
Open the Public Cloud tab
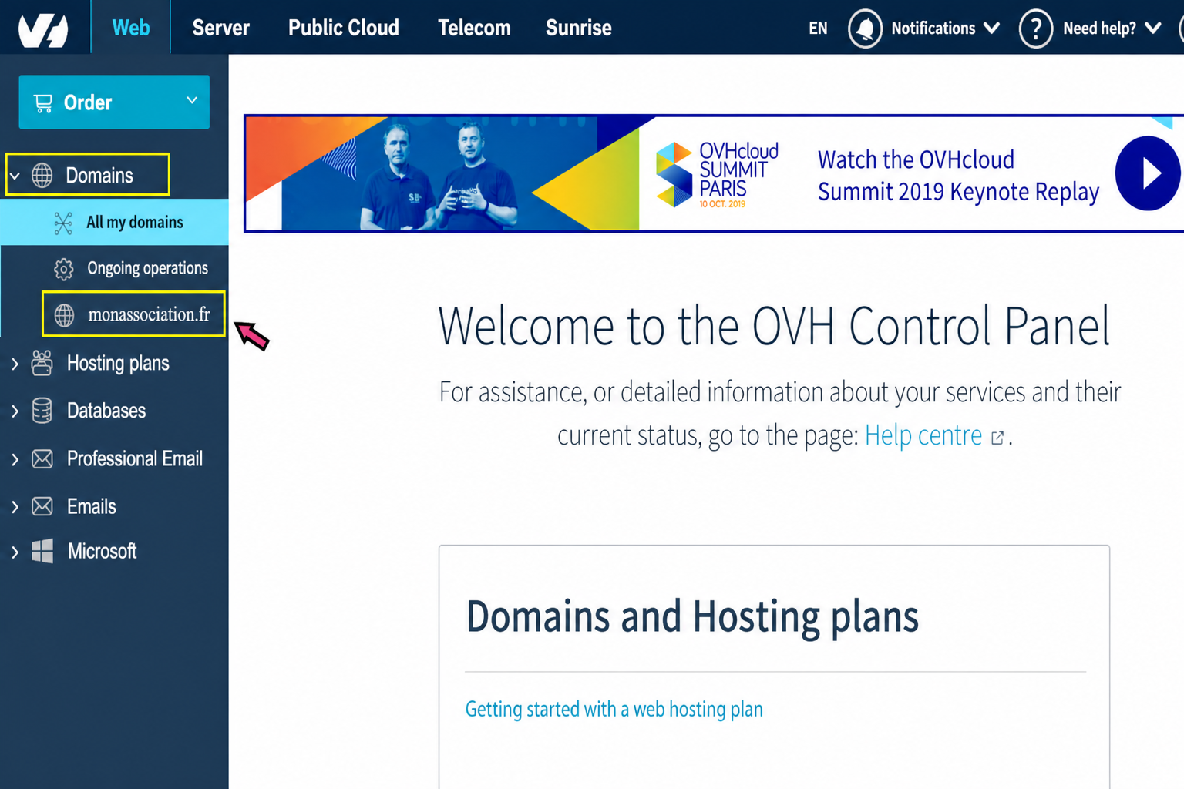344,28
